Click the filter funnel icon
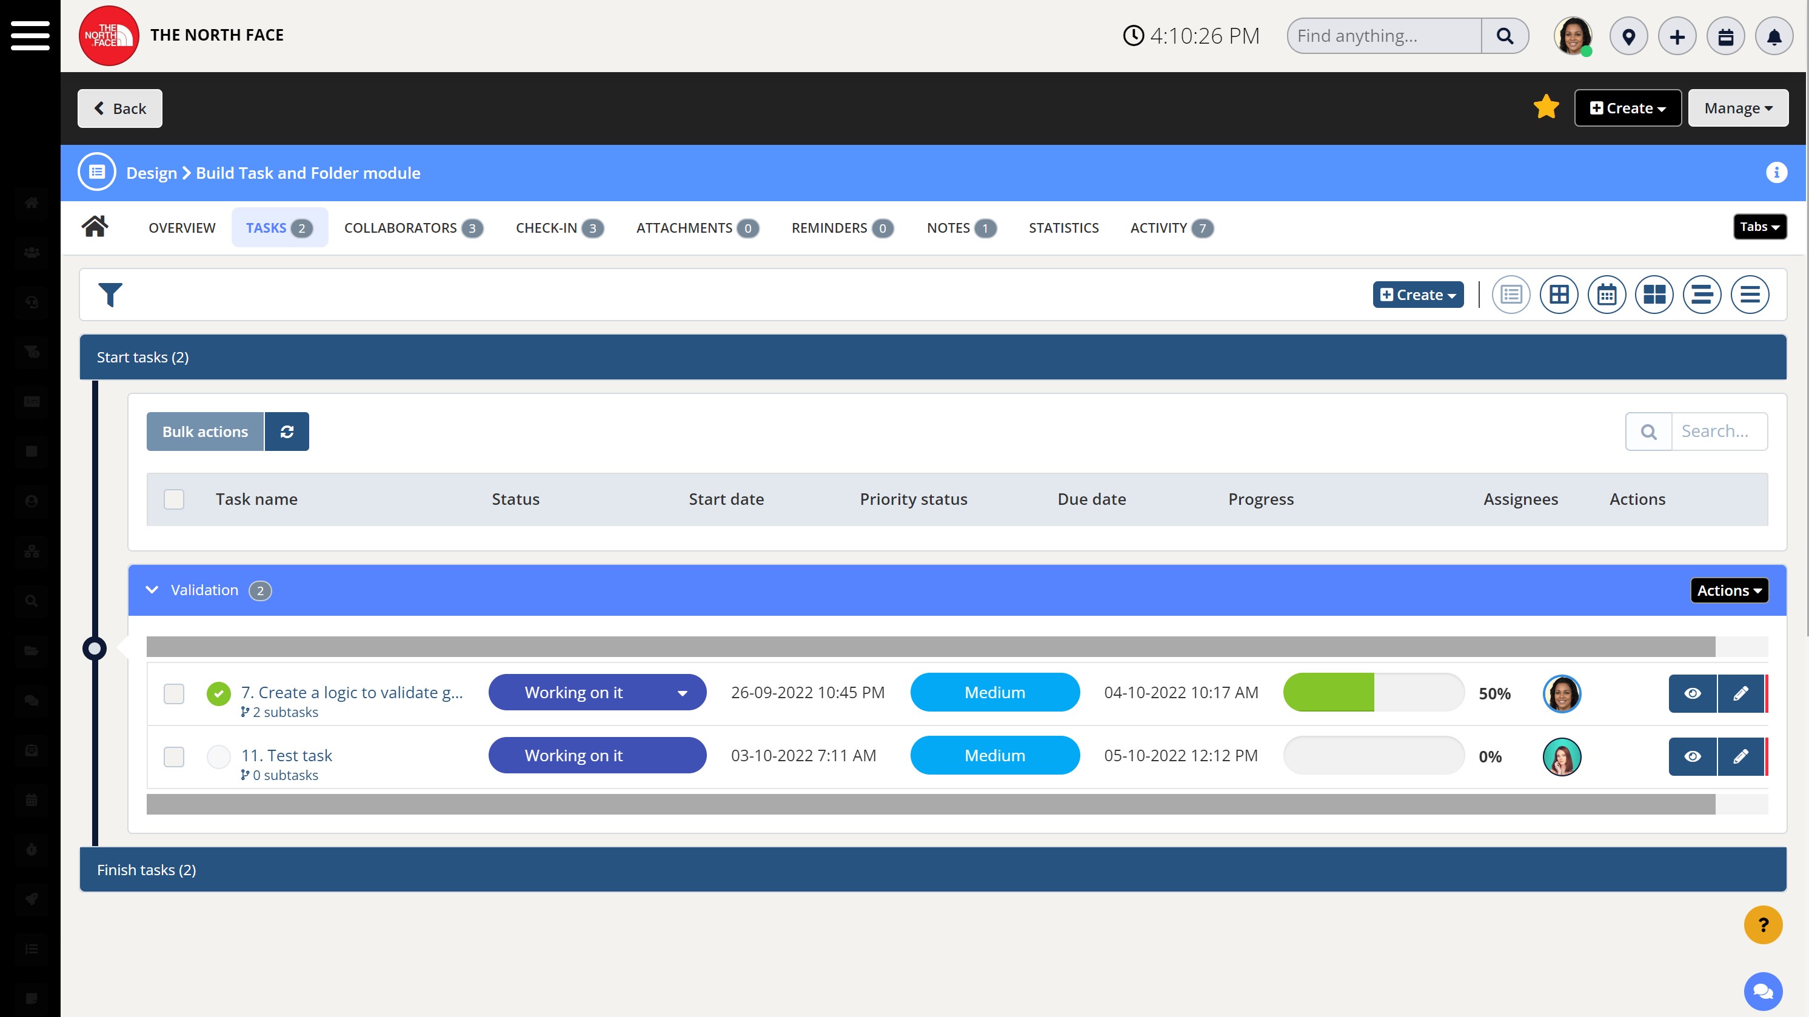 tap(110, 295)
